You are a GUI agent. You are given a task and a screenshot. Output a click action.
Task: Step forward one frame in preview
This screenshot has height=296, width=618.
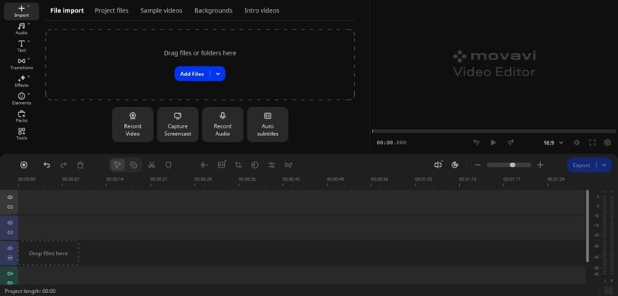511,143
